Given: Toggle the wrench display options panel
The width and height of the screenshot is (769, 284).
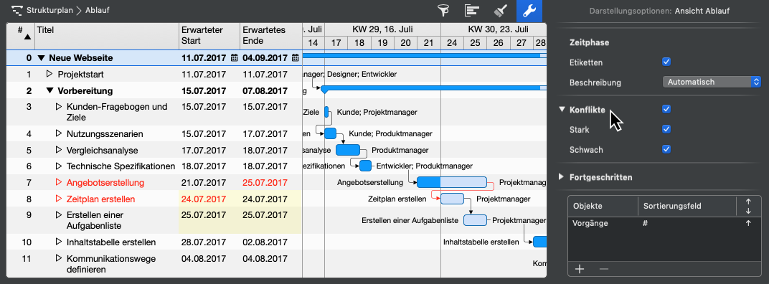Looking at the screenshot, I should click(x=530, y=10).
